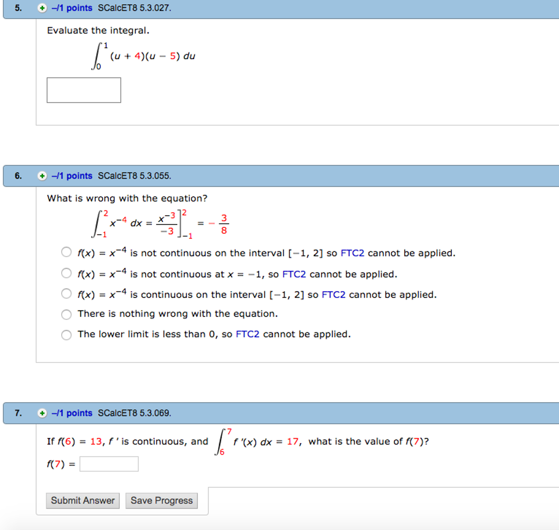
Task: Click 'SCalcET8 5.3.069.' header text
Action: [134, 413]
